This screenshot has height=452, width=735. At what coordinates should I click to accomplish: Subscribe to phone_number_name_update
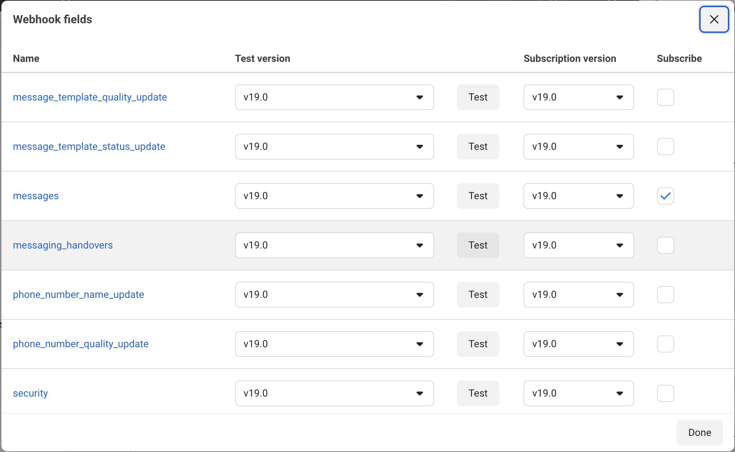click(665, 295)
